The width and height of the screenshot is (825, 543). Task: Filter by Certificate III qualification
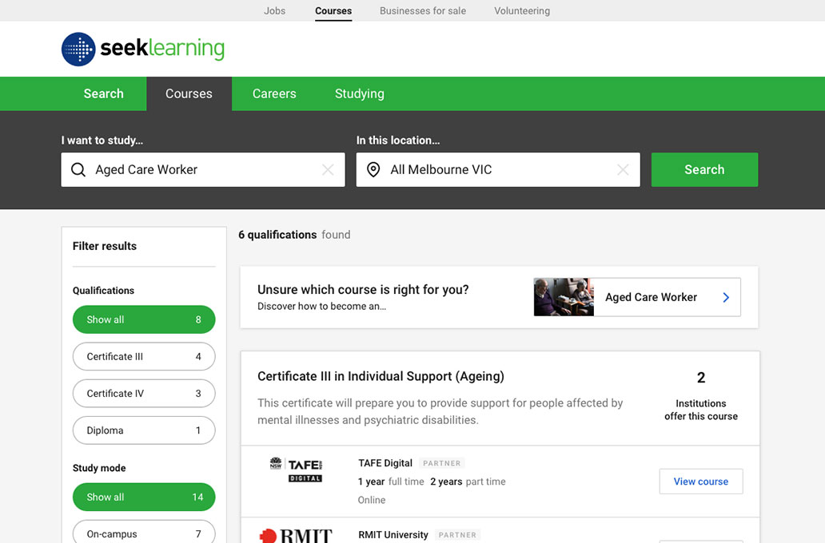[144, 356]
